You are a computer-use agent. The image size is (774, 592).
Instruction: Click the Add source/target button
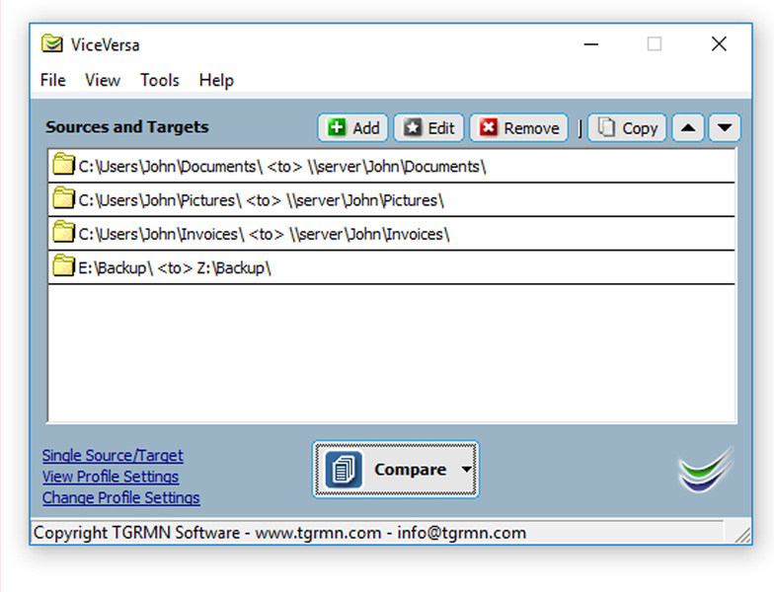(353, 128)
